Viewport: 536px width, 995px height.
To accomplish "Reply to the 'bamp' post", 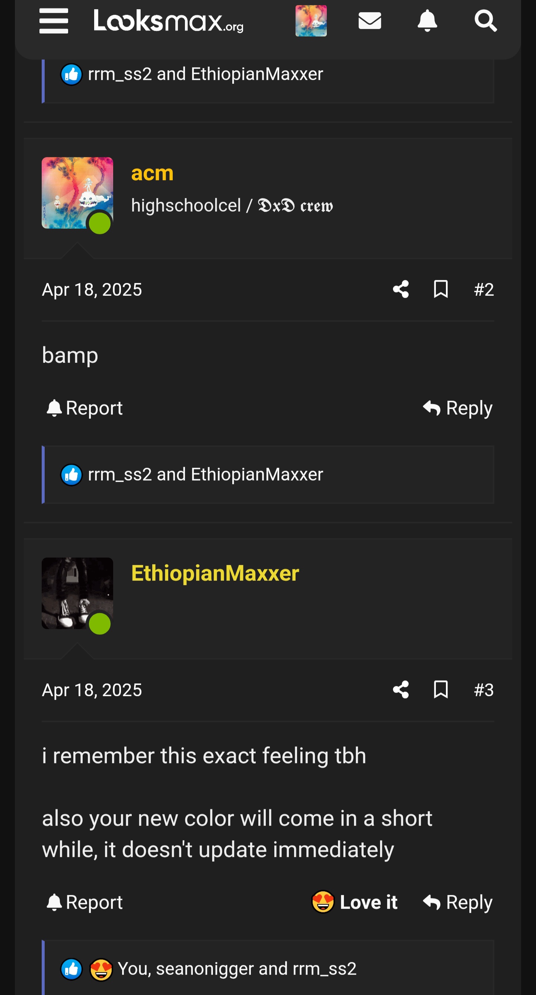I will (x=458, y=408).
